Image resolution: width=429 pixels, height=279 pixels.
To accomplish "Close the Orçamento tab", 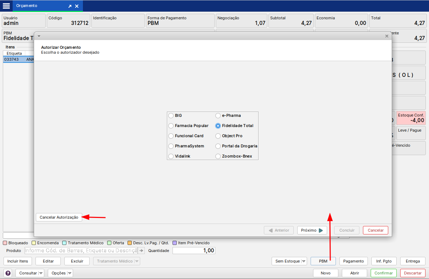I will (x=77, y=6).
